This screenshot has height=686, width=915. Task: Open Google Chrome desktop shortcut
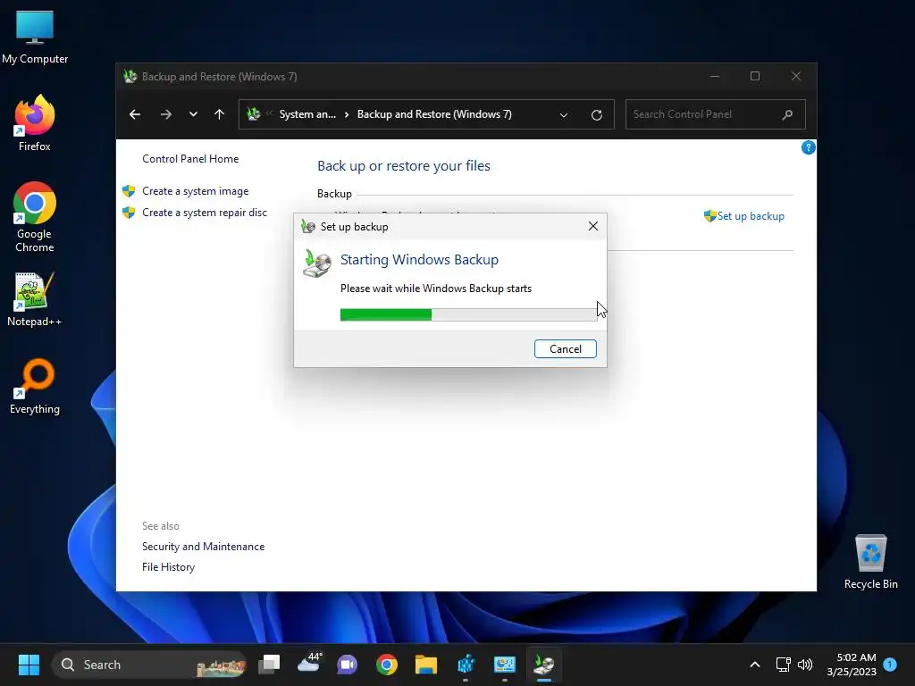tap(35, 217)
